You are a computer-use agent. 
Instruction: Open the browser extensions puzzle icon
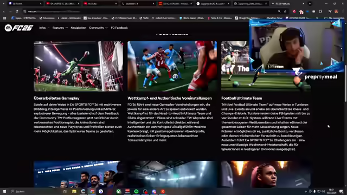tap(320, 11)
